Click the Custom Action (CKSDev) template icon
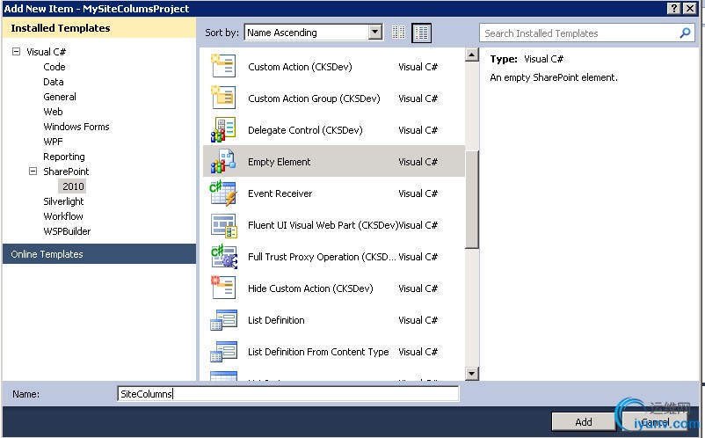Viewport: 705px width, 438px height. pos(223,66)
